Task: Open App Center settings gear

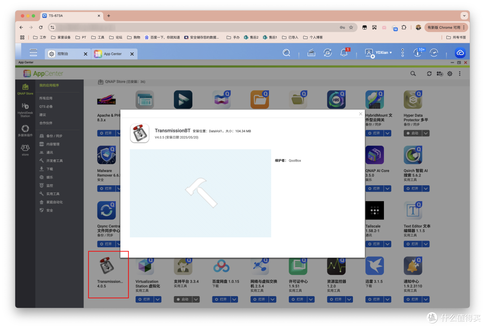Action: coord(450,74)
